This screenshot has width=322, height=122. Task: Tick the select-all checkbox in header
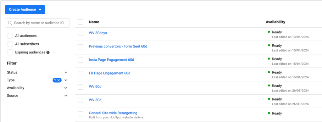(x=80, y=22)
